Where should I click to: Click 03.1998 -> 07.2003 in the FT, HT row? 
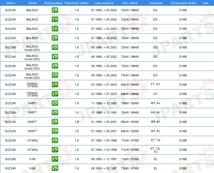pyautogui.click(x=104, y=85)
